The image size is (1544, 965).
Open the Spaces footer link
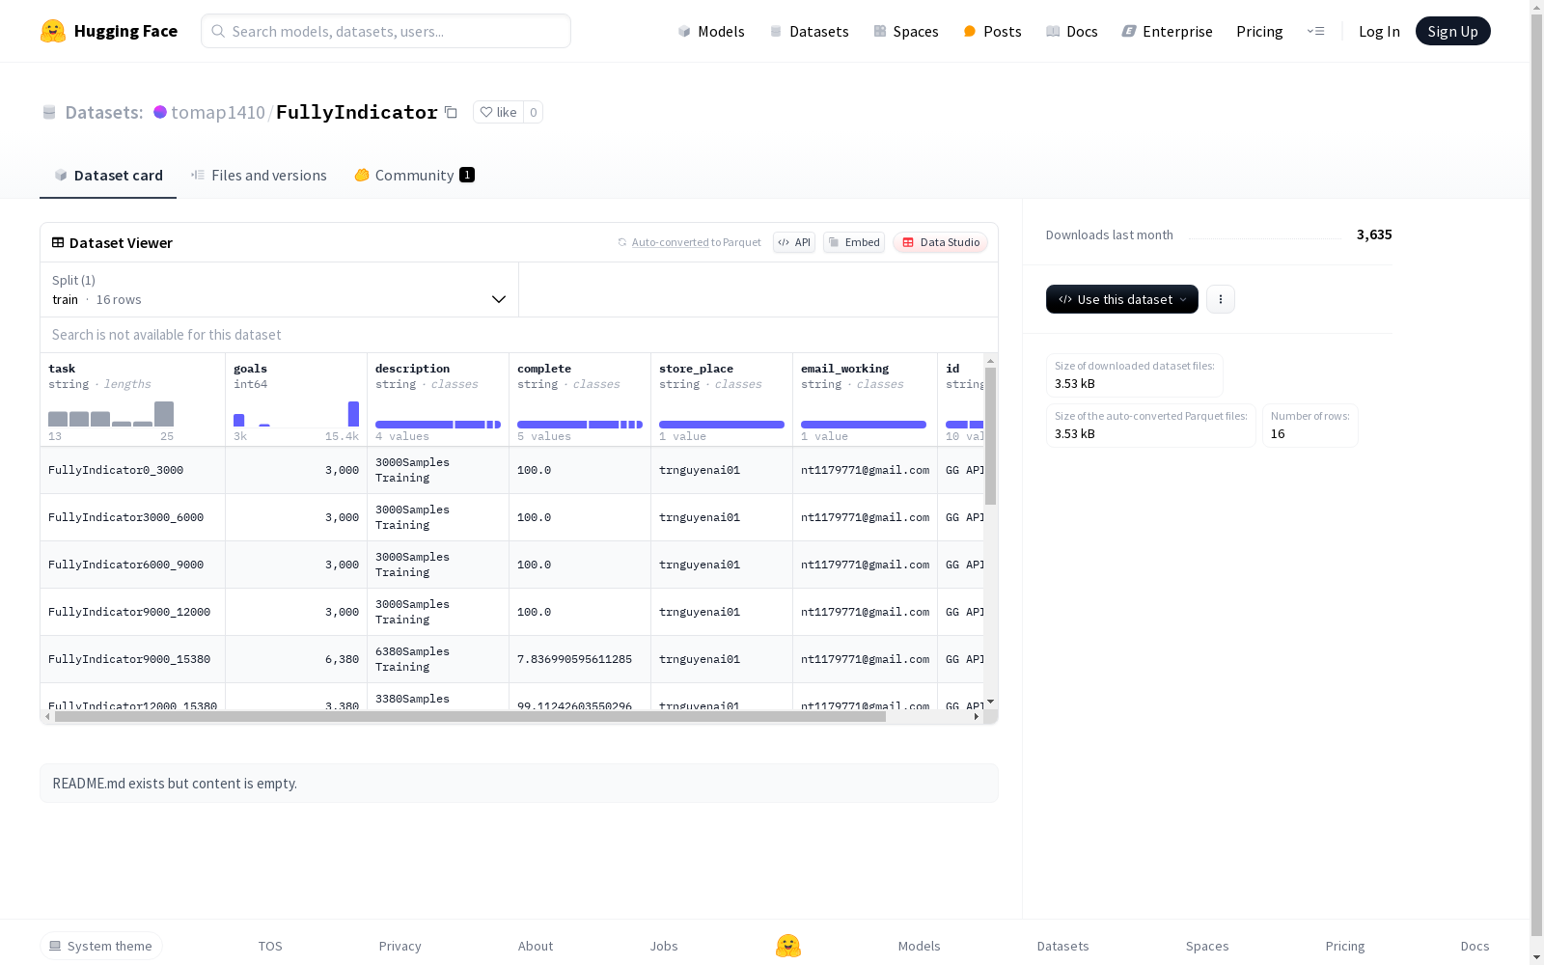click(1207, 946)
